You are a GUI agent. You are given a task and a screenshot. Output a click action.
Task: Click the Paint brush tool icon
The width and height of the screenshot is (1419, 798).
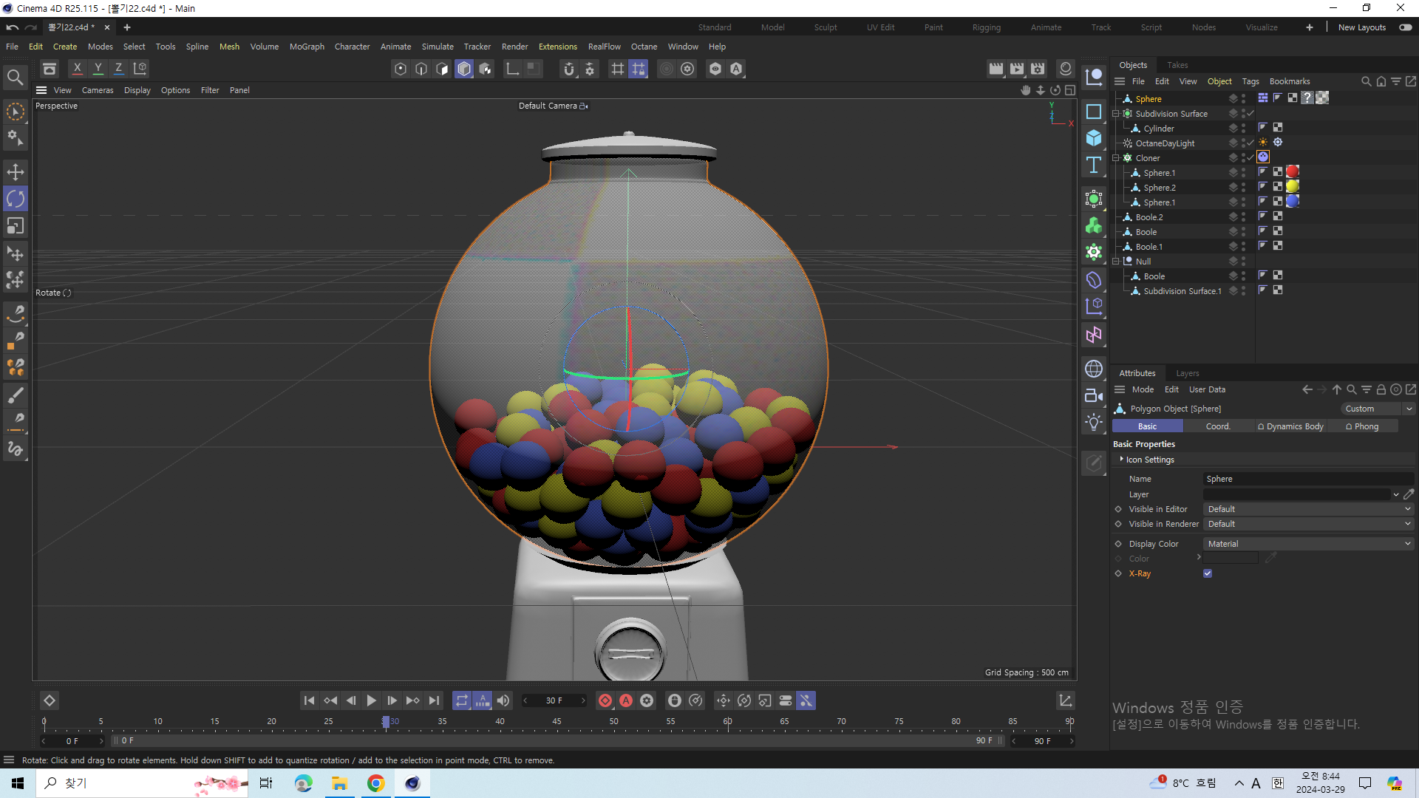tap(15, 395)
